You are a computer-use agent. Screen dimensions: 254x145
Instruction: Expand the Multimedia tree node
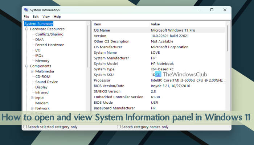coord(32,71)
